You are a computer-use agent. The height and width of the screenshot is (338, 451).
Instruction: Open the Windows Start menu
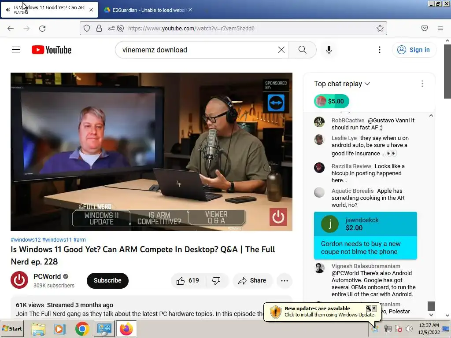tap(12, 328)
